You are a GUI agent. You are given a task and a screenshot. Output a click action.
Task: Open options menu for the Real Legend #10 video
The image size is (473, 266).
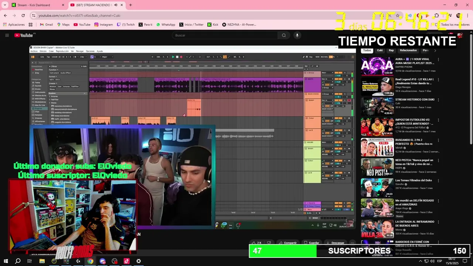click(439, 79)
